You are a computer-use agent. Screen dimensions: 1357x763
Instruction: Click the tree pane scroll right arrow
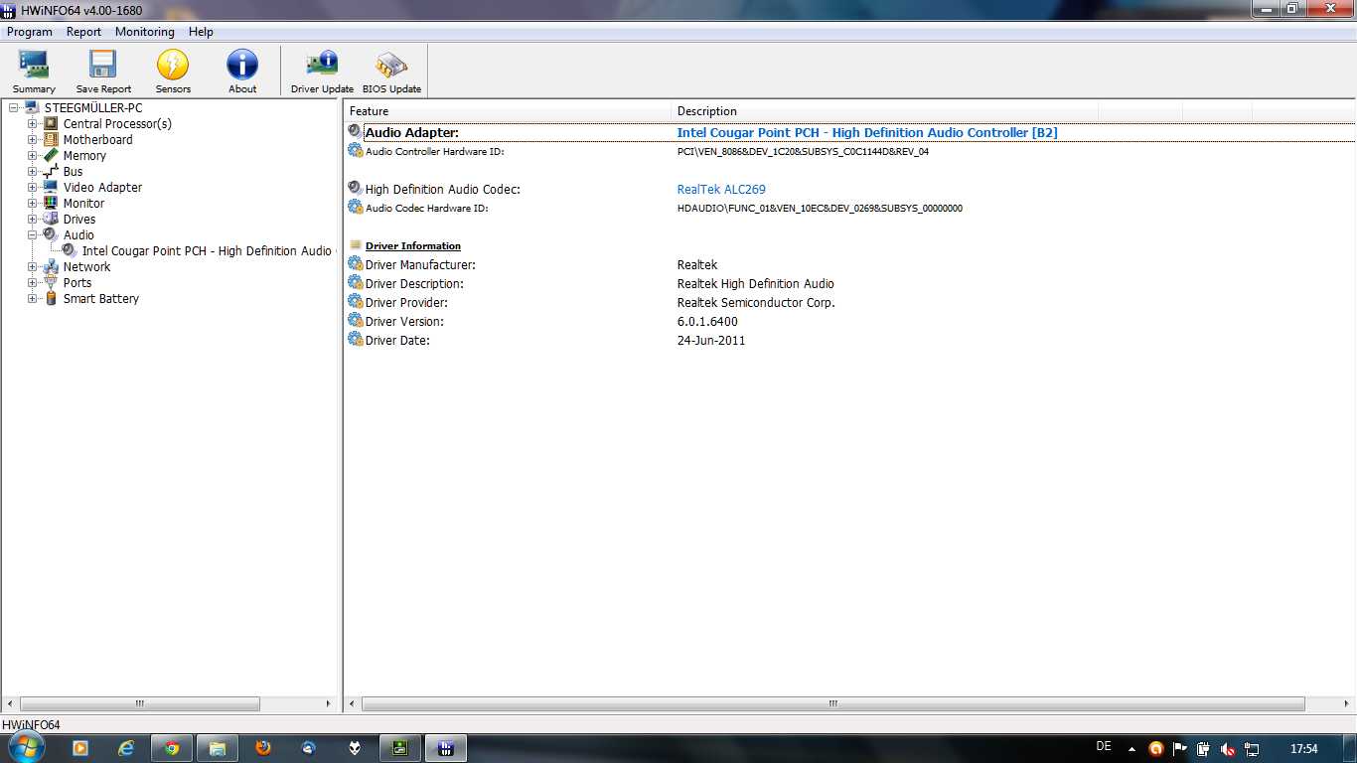pos(328,703)
